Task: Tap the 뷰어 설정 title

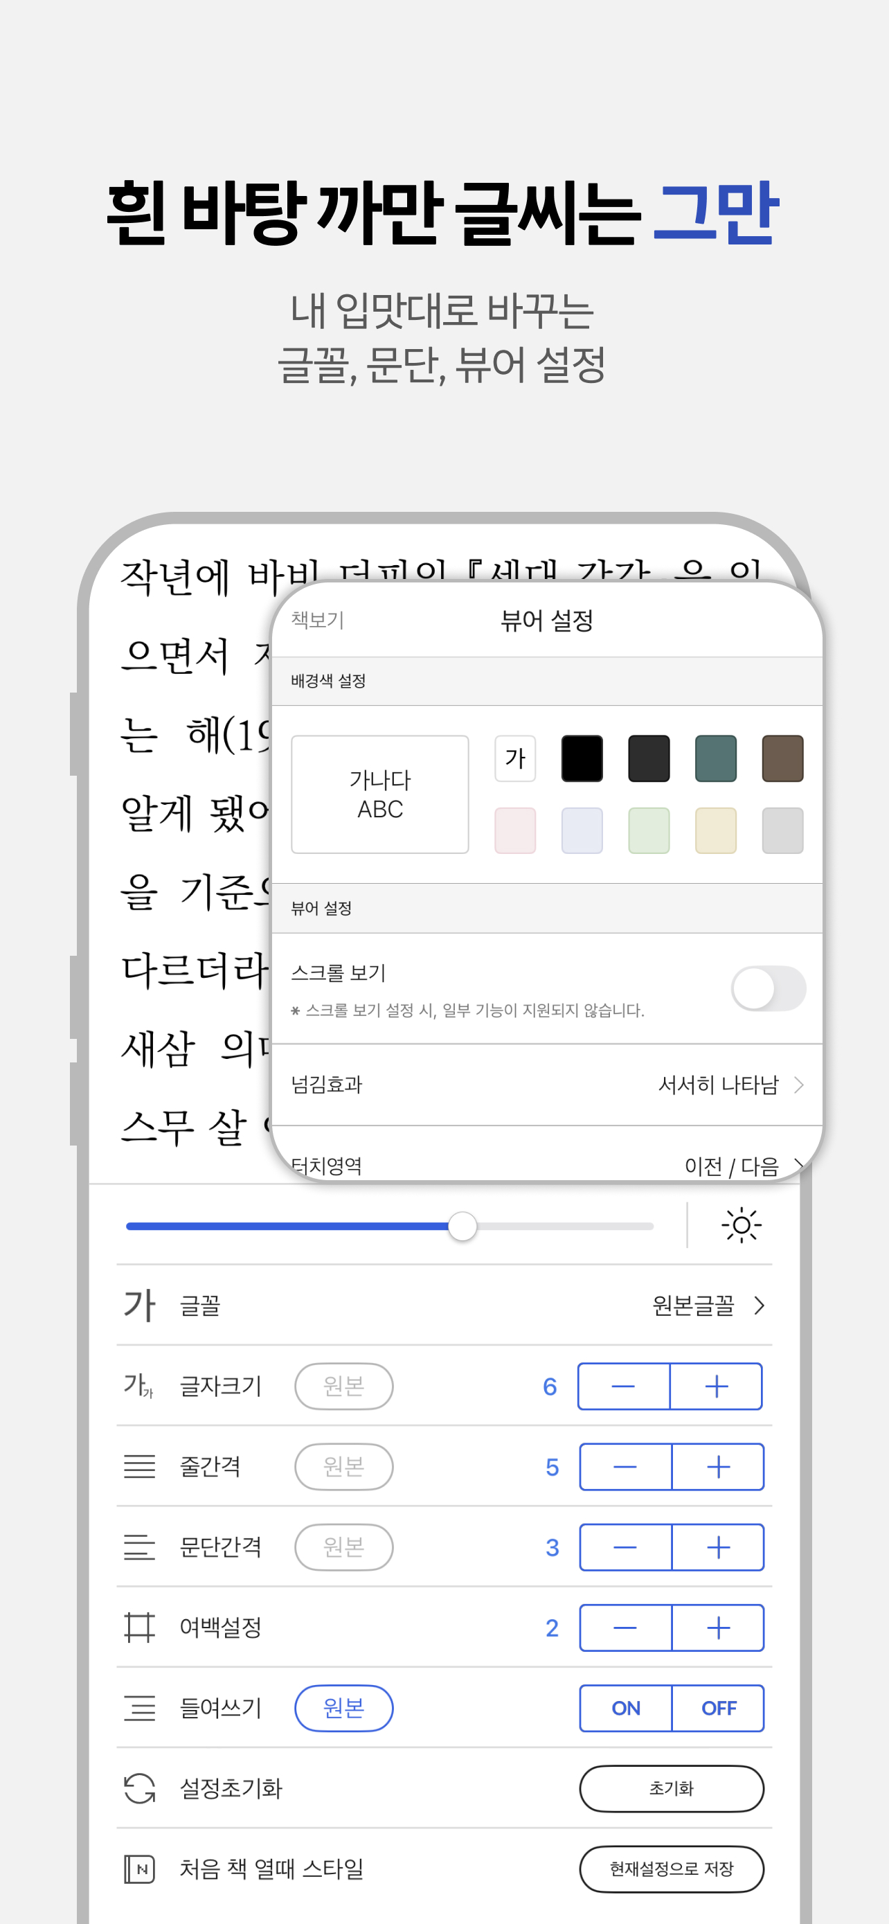Action: click(x=546, y=620)
